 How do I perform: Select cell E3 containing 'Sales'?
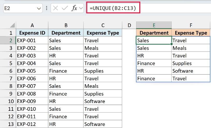pos(154,48)
